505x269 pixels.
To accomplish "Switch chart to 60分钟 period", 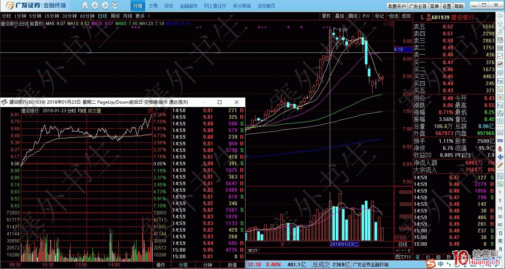I will click(x=87, y=16).
